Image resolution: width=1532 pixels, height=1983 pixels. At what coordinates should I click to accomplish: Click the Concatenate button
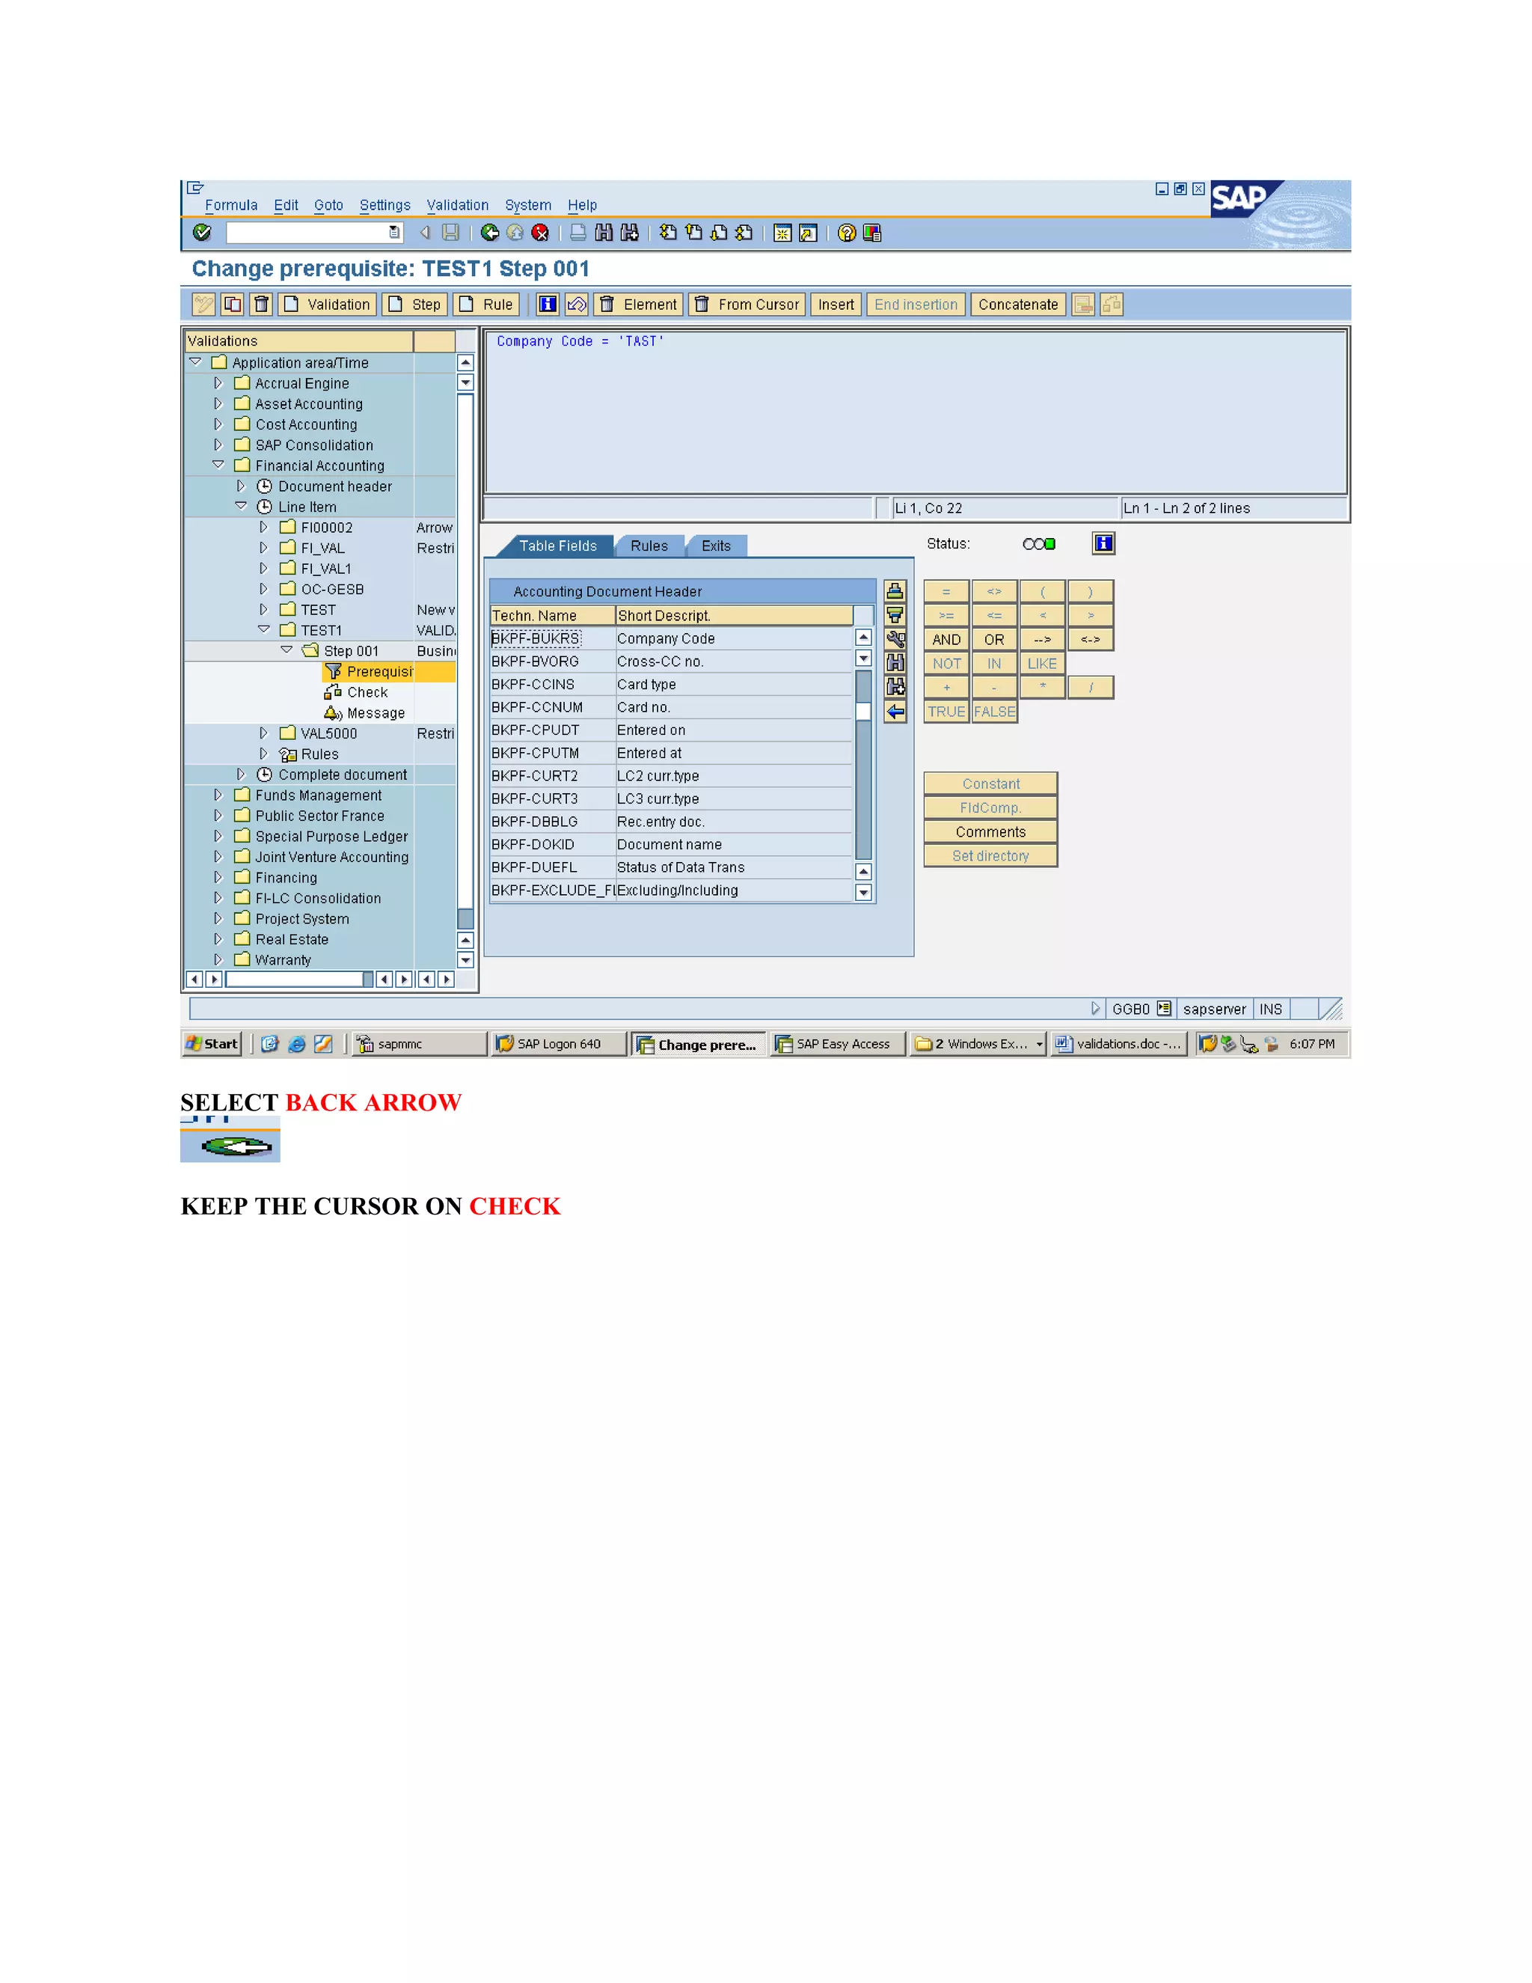pos(1018,304)
